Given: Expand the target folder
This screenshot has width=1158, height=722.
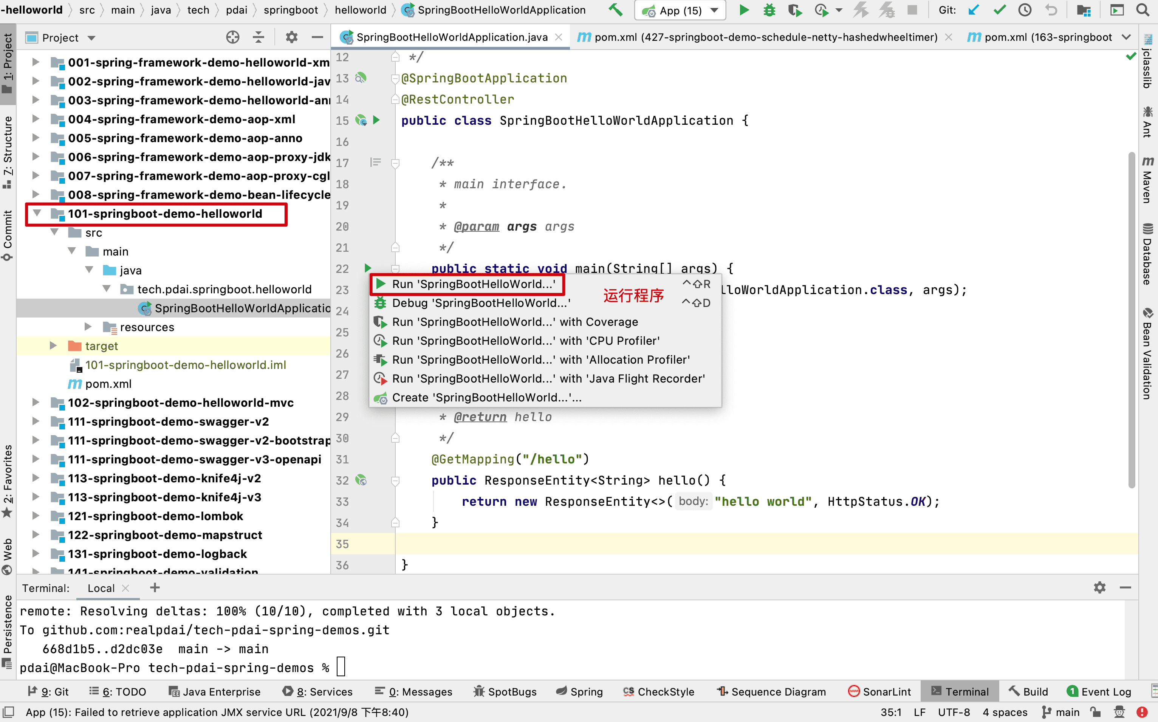Looking at the screenshot, I should [53, 346].
